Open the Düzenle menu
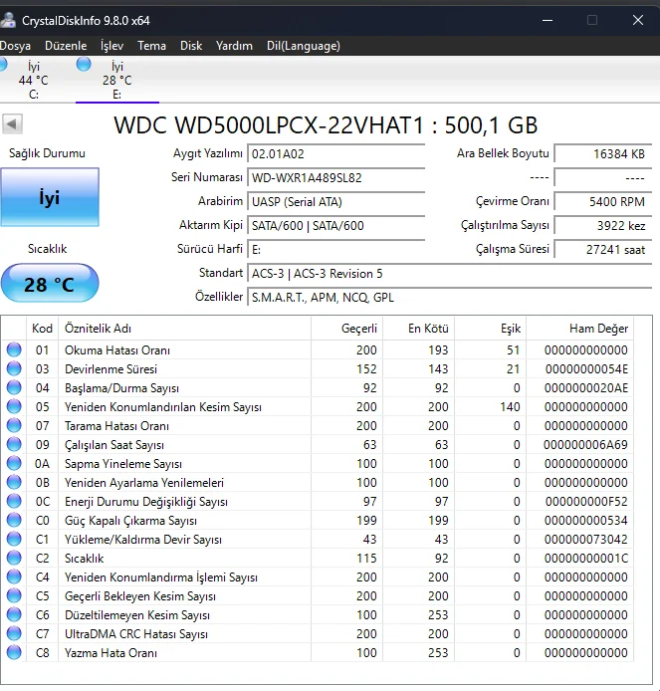 66,46
